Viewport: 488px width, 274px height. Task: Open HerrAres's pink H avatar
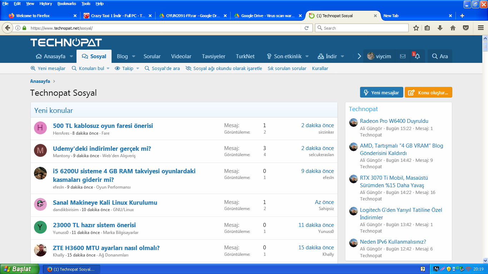pyautogui.click(x=40, y=128)
